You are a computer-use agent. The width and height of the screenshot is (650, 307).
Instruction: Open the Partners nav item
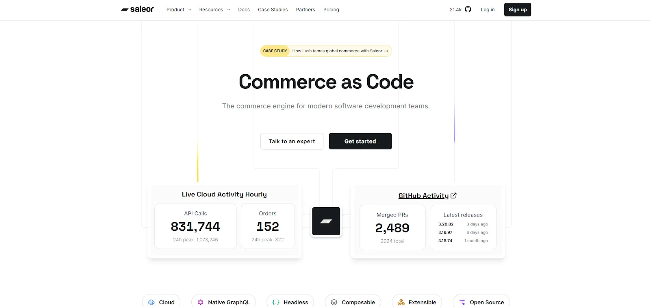coord(305,10)
